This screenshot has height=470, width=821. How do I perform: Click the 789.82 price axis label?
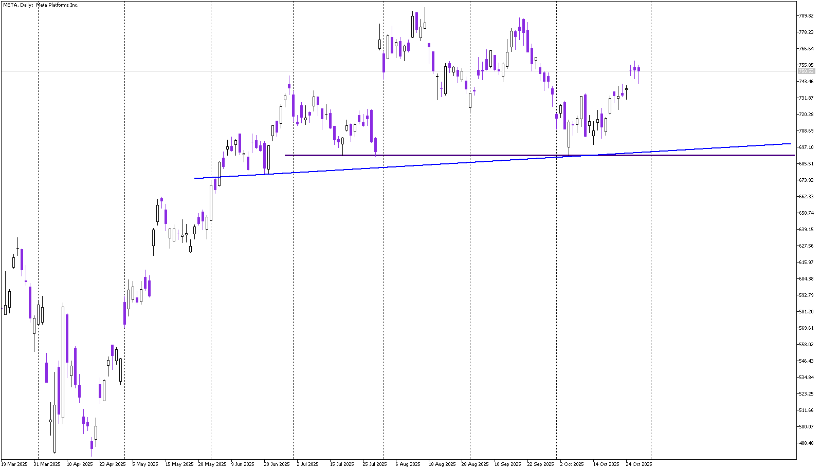[806, 16]
